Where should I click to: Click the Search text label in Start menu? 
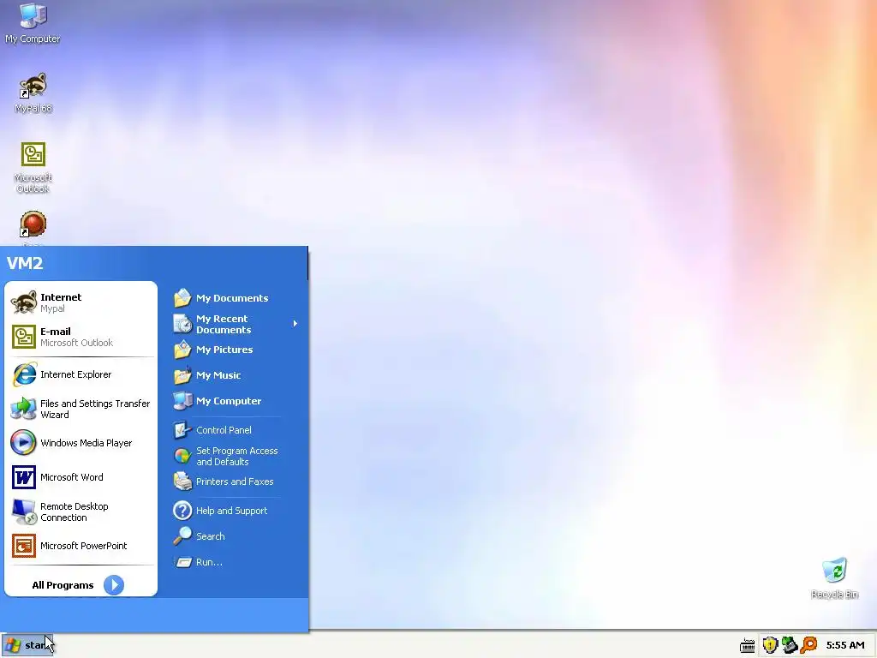point(211,536)
